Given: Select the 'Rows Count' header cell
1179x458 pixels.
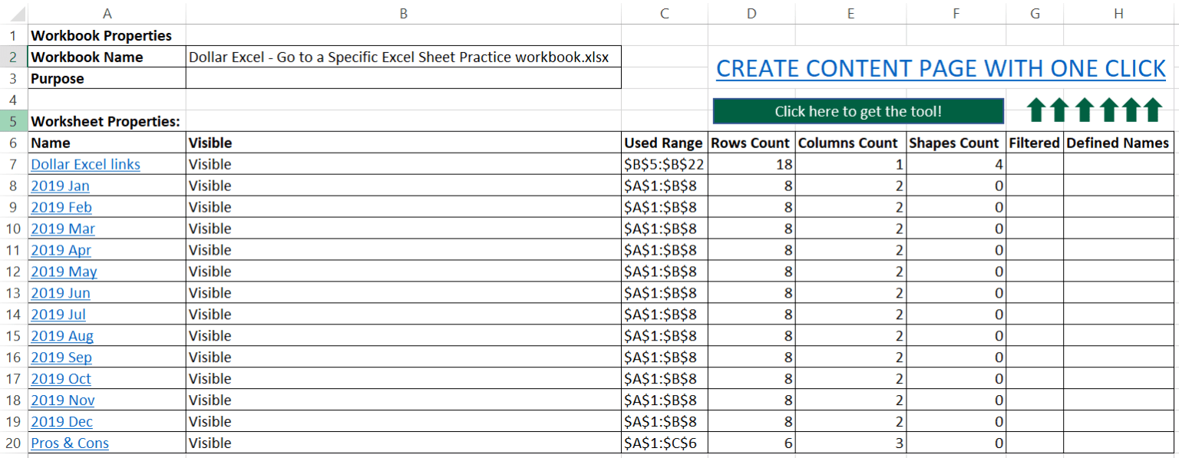Looking at the screenshot, I should (751, 143).
